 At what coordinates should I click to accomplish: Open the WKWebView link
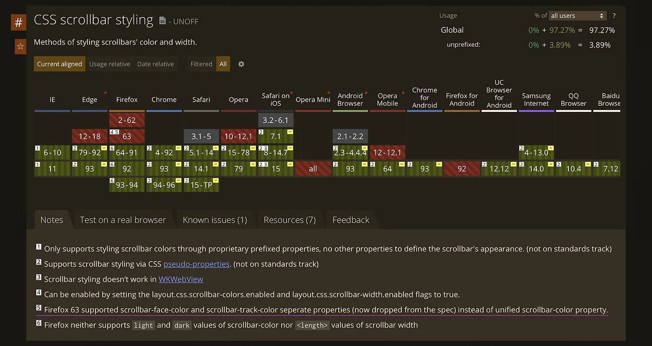[x=181, y=279]
